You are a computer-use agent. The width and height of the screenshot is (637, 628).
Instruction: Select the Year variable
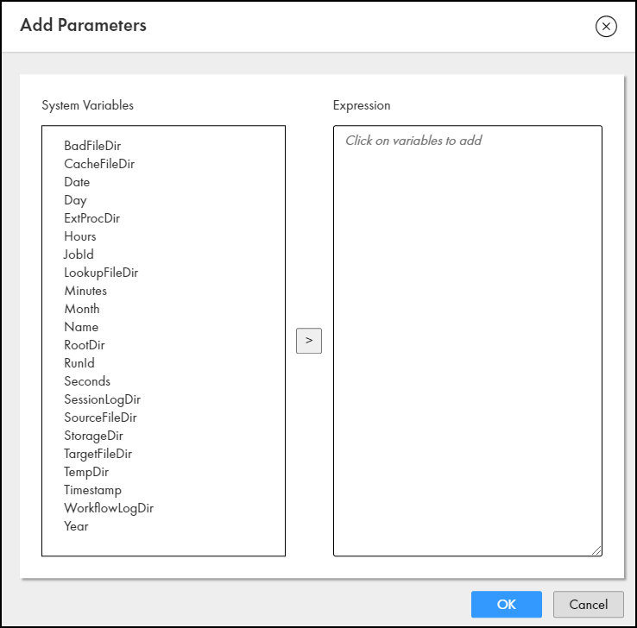pos(76,526)
